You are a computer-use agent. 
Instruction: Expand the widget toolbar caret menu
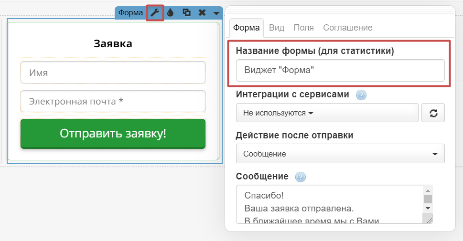coord(216,13)
